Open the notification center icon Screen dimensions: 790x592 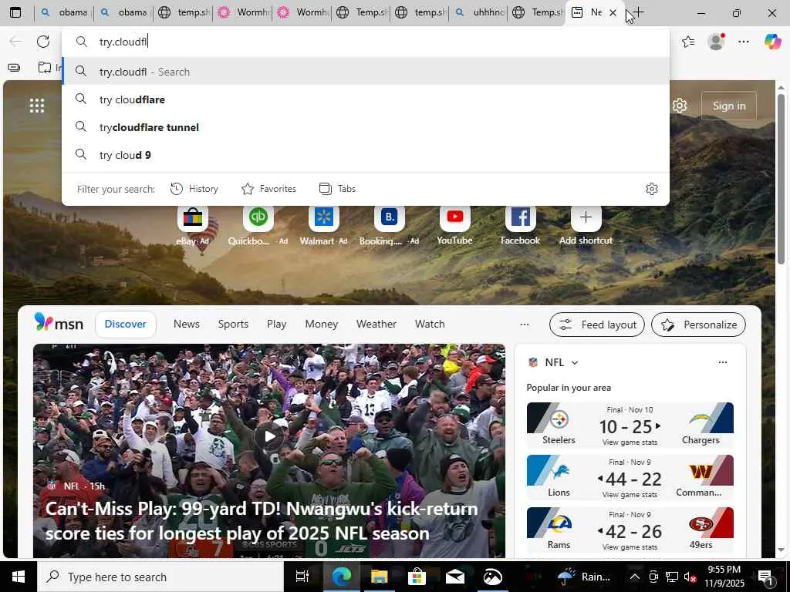pyautogui.click(x=766, y=577)
